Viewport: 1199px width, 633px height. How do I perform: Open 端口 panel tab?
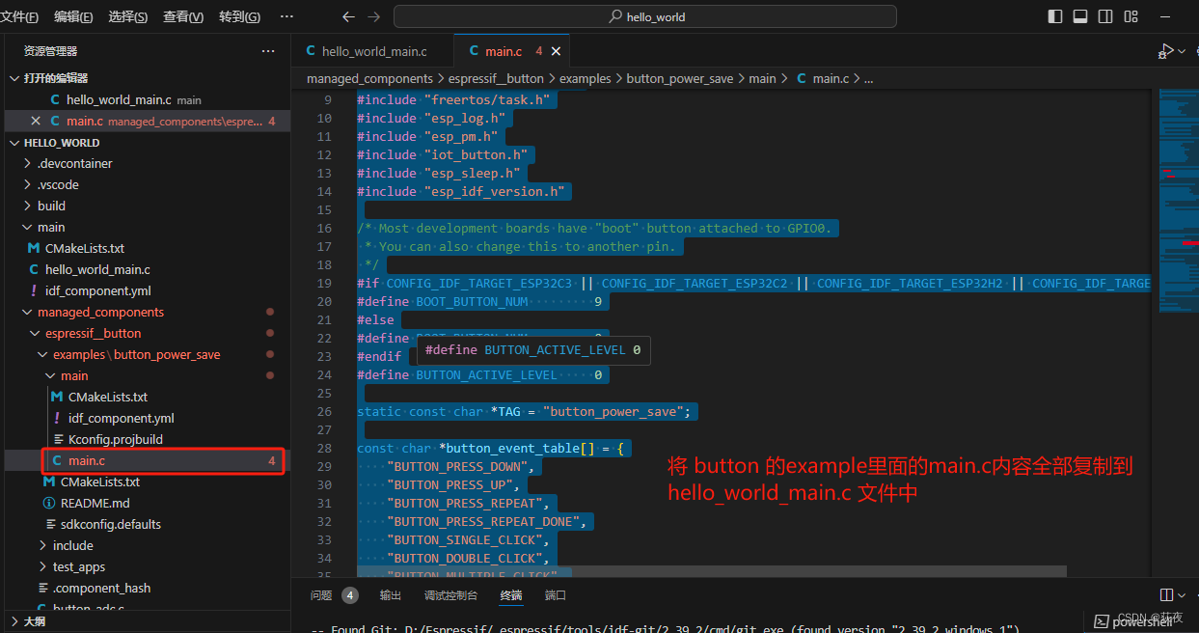tap(556, 594)
